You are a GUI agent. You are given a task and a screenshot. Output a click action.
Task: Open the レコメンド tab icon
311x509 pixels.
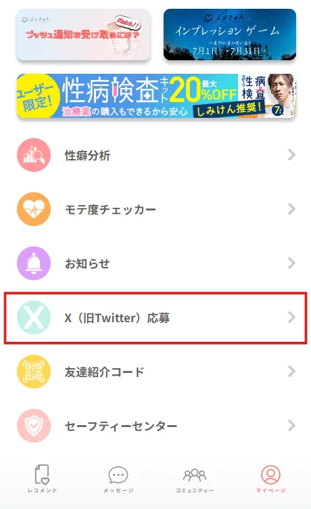(x=42, y=479)
